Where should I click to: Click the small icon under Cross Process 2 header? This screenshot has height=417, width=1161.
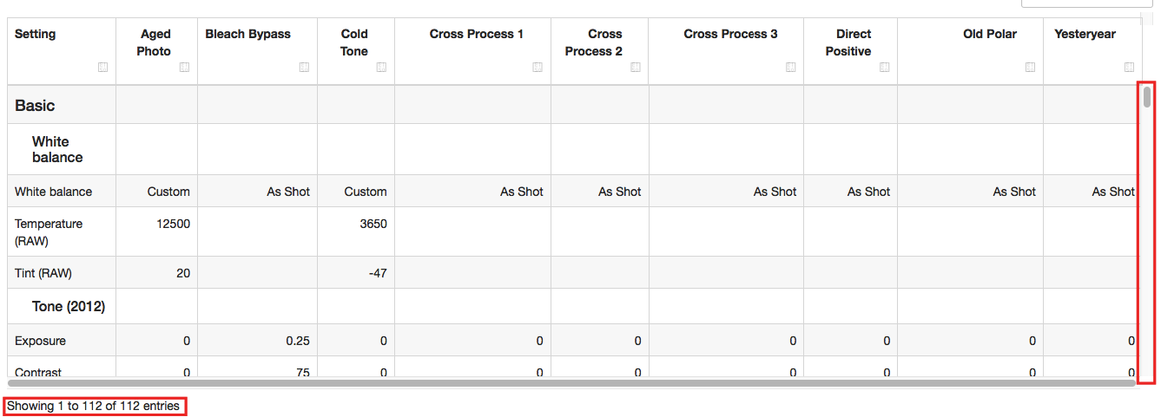click(x=635, y=68)
